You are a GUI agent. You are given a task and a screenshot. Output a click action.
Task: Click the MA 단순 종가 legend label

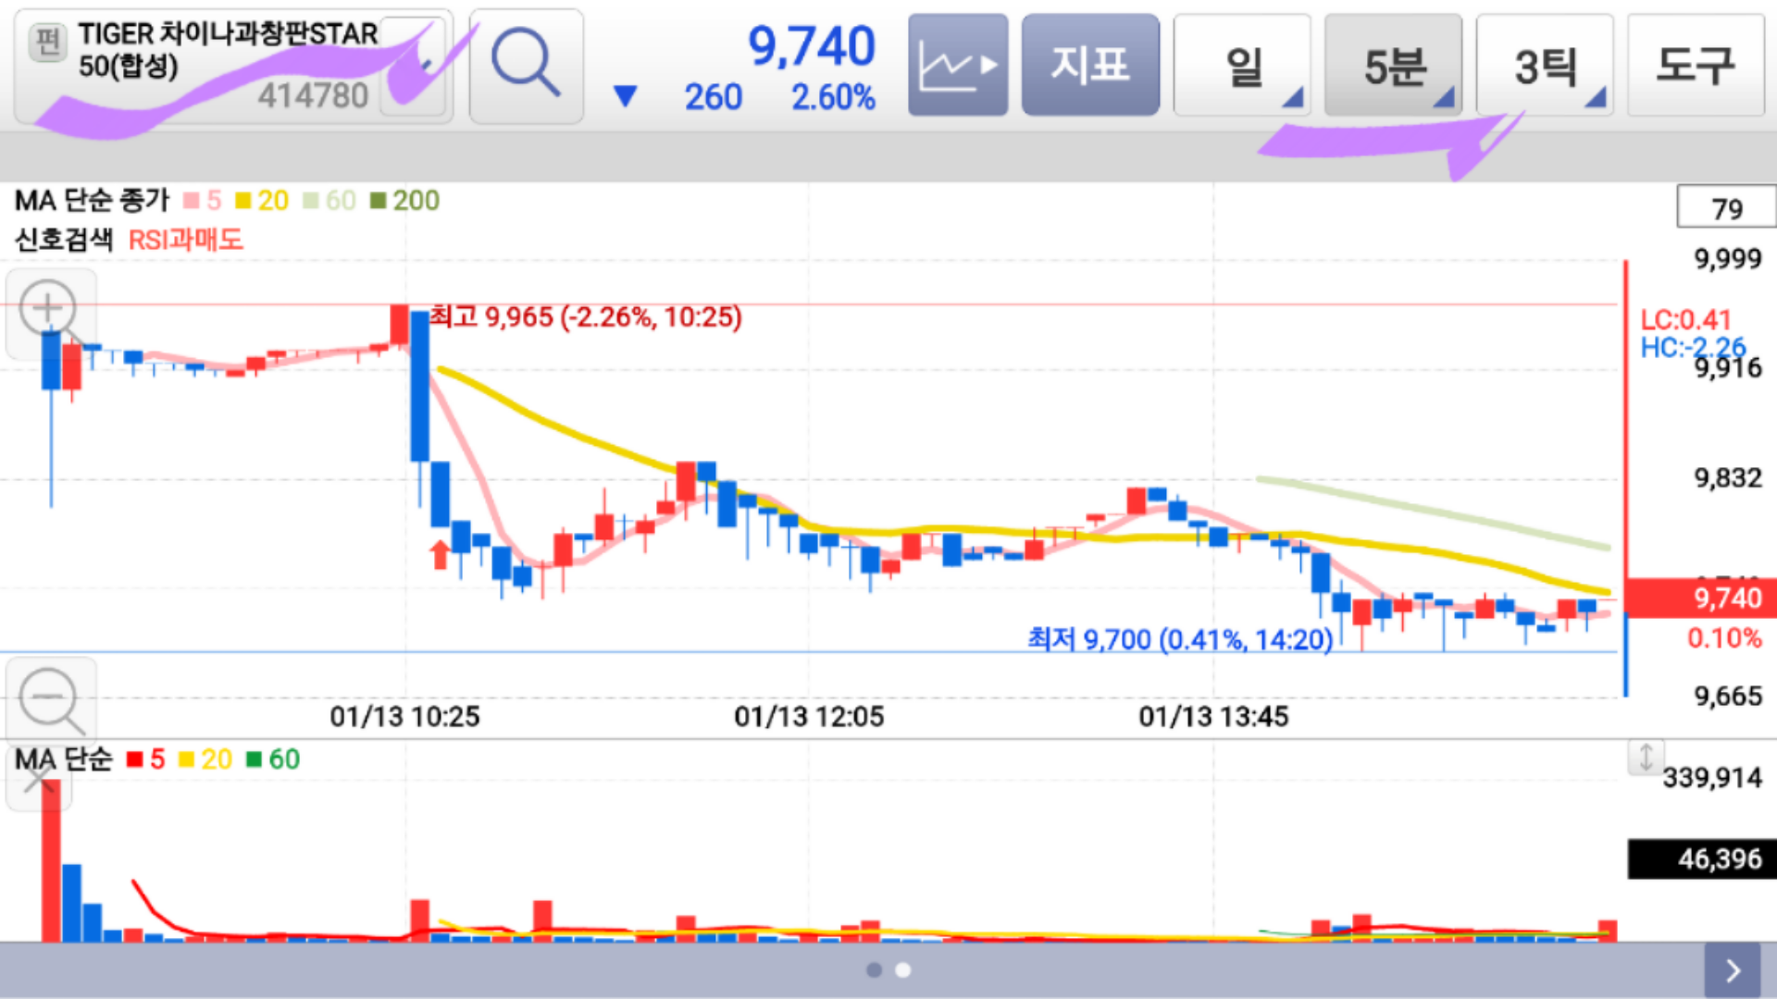(92, 201)
